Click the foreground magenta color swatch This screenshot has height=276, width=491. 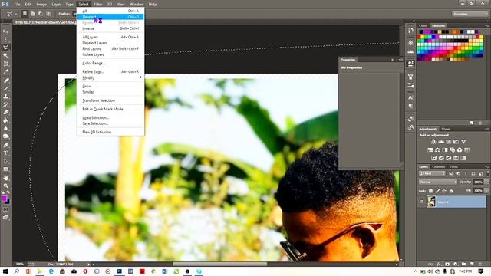pyautogui.click(x=4, y=199)
